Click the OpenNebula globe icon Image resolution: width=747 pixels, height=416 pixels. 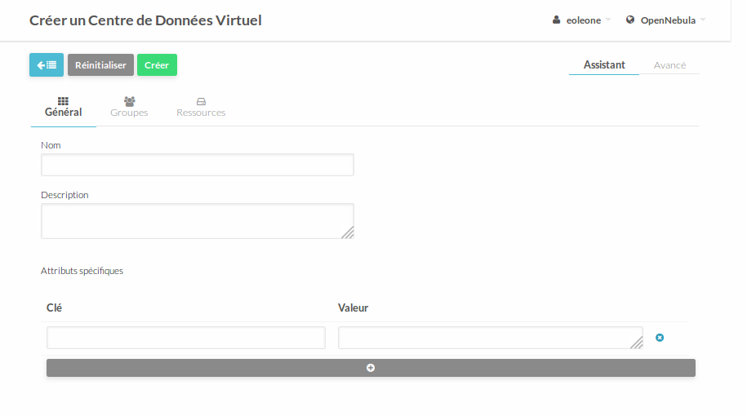click(629, 20)
